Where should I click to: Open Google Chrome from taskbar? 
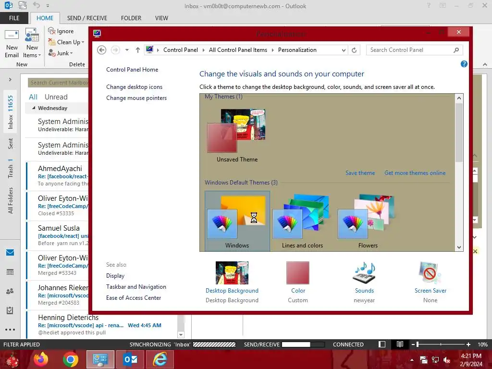click(70, 359)
